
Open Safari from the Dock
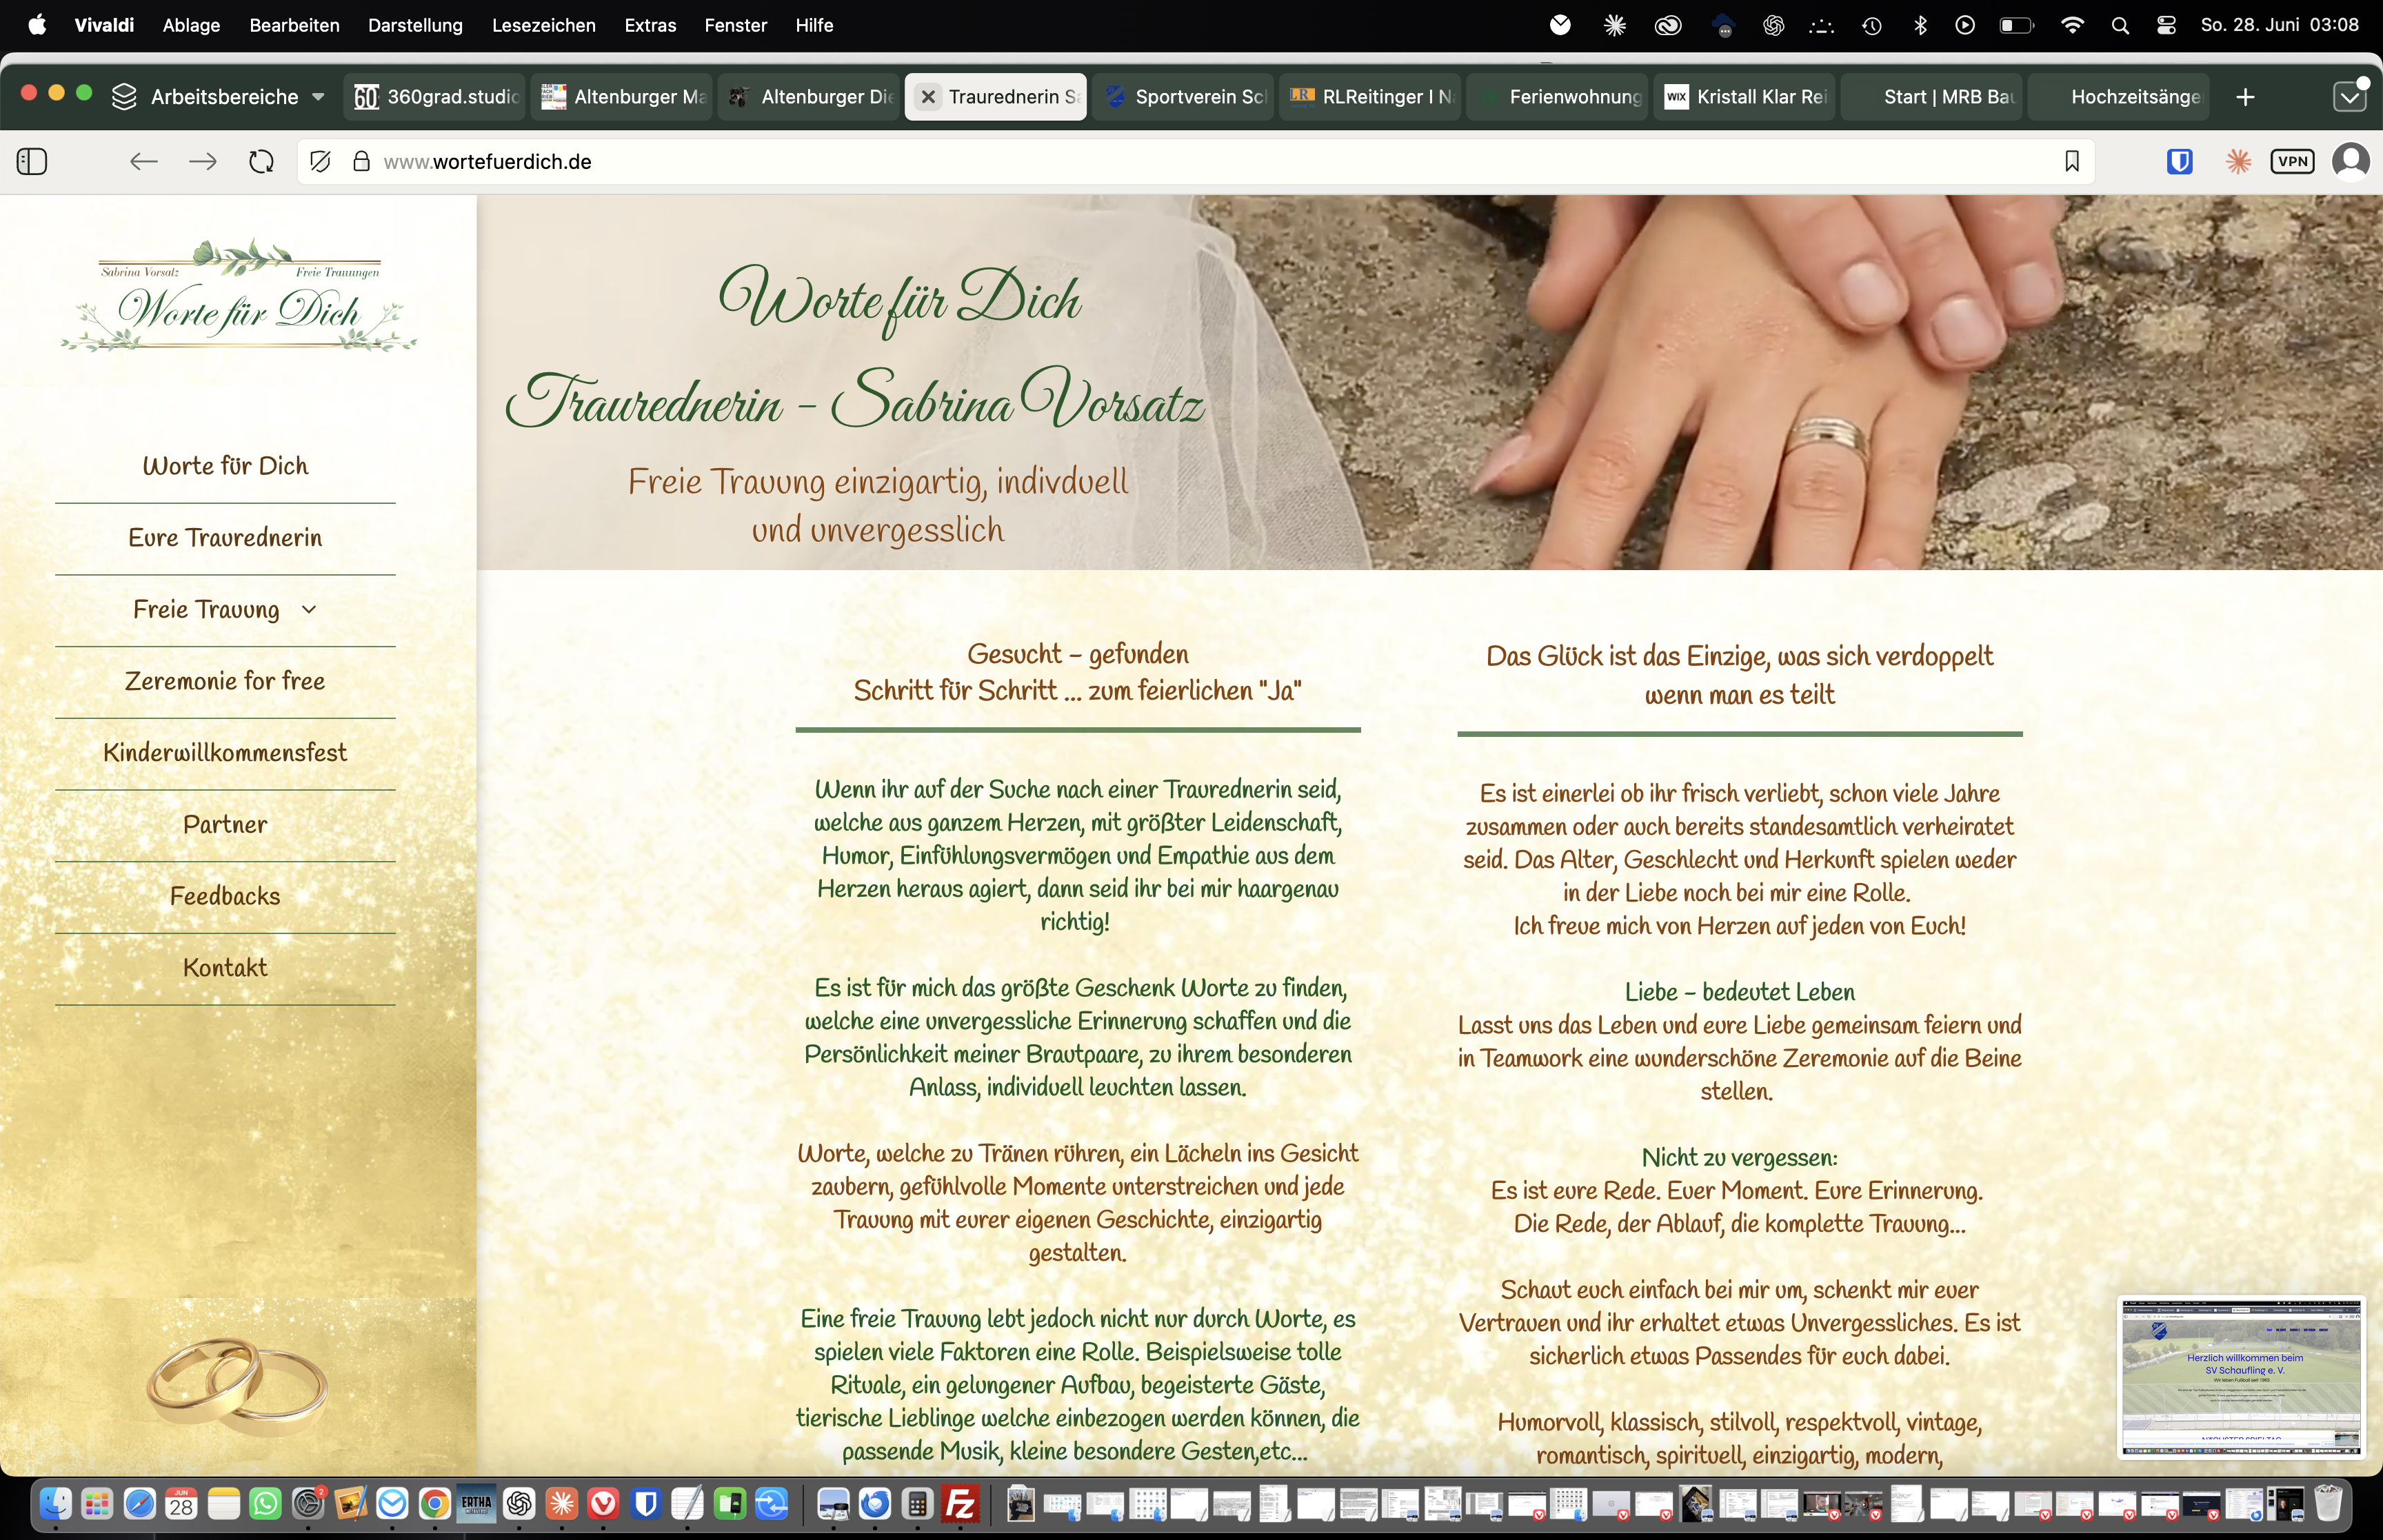click(x=139, y=1503)
